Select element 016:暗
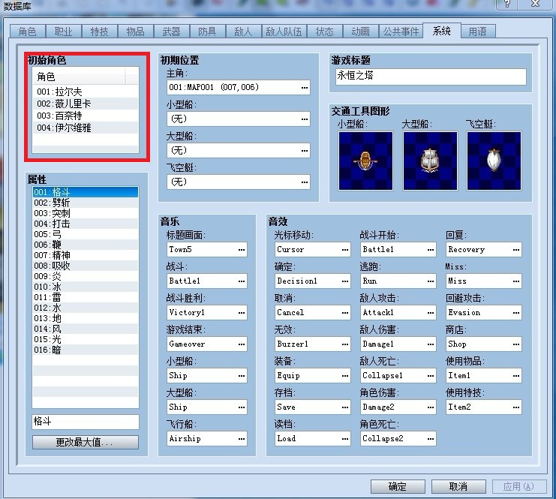This screenshot has height=499, width=556. click(x=86, y=350)
